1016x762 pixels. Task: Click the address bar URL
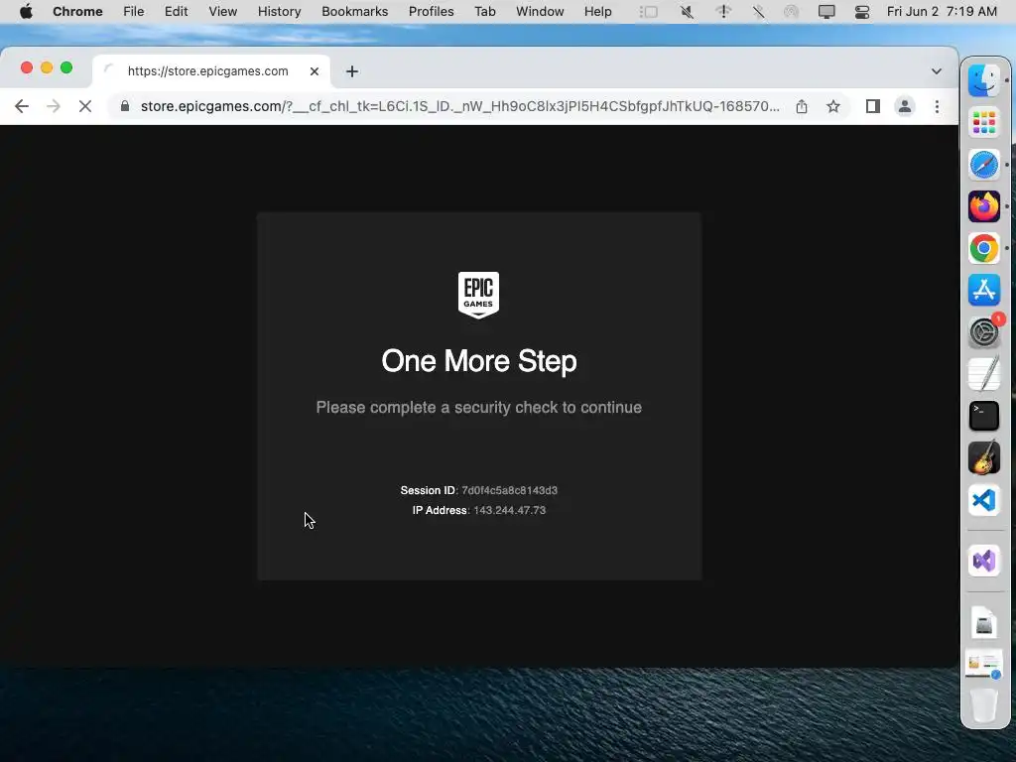[x=460, y=106]
